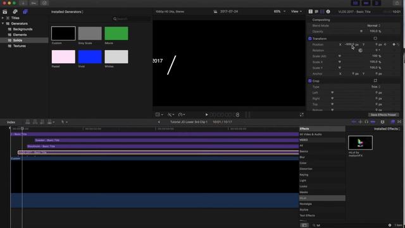This screenshot has width=405, height=228.
Task: Click the import media arrow button
Action: (23, 3)
